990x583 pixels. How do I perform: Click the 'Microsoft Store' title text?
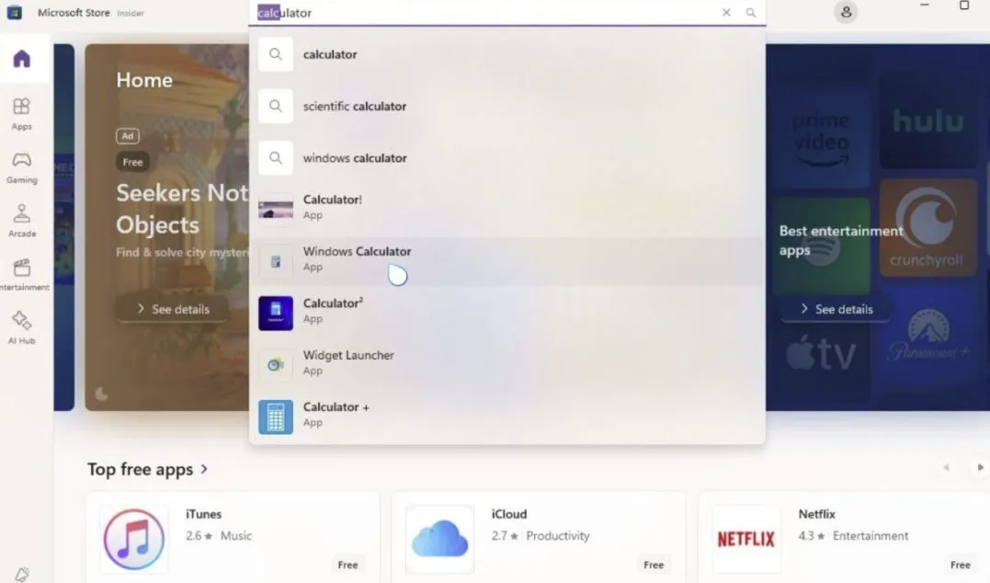click(x=74, y=13)
